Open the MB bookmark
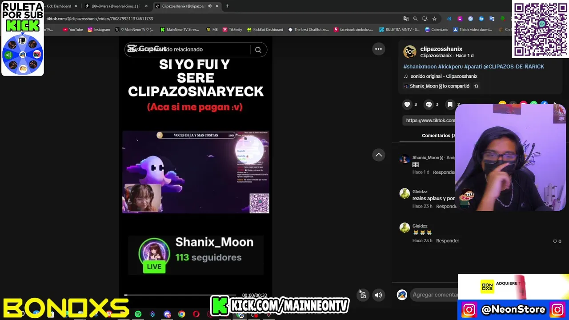 (212, 30)
